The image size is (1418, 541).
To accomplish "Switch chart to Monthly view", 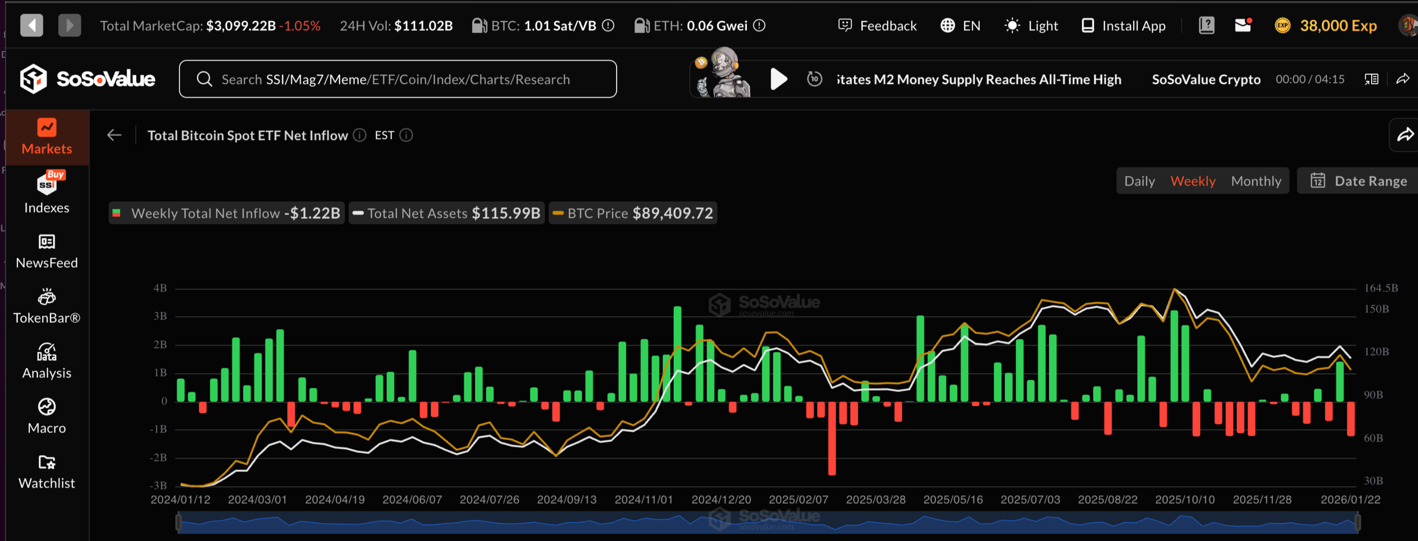I will pos(1255,181).
